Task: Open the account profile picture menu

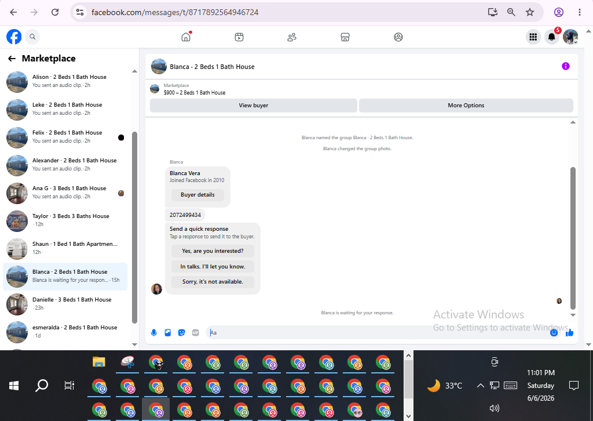Action: [570, 37]
